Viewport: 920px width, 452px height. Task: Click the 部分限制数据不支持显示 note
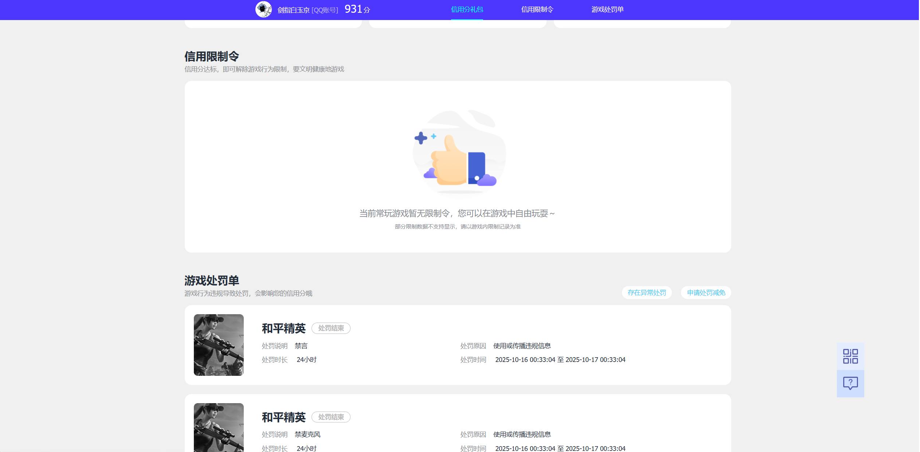(458, 227)
